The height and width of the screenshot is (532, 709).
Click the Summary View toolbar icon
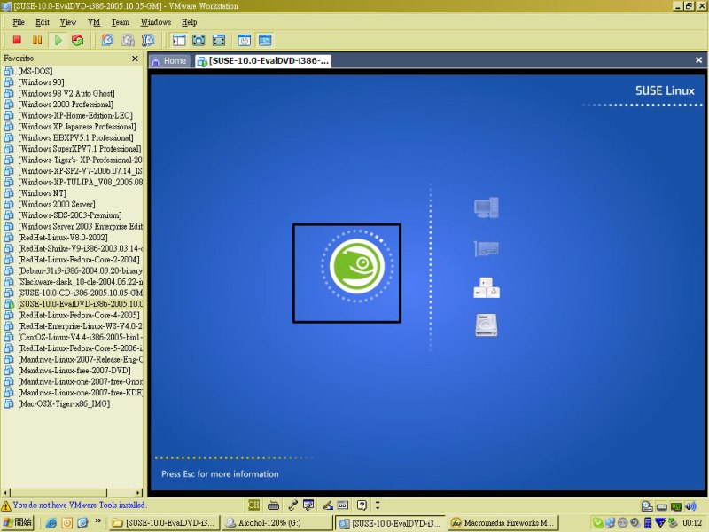[x=245, y=40]
